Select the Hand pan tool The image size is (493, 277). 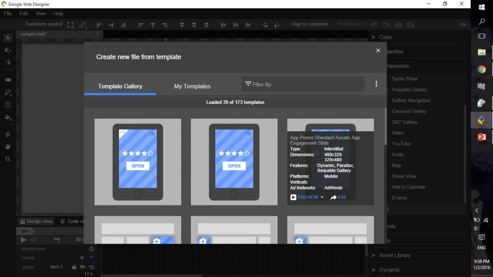coord(8,146)
